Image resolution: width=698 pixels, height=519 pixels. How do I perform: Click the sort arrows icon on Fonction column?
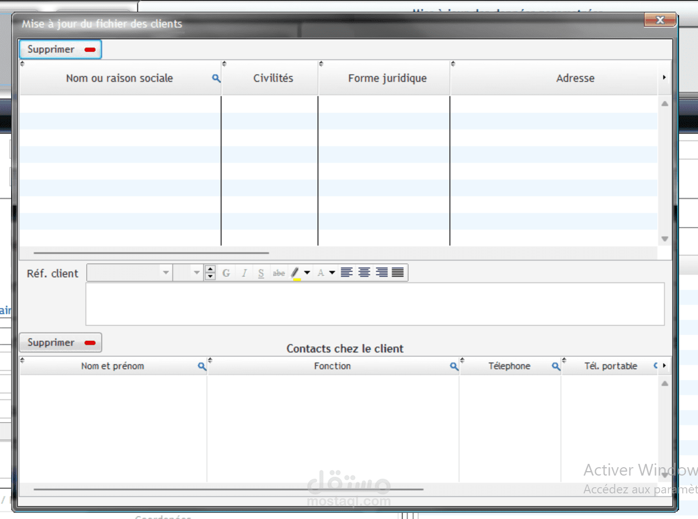coord(210,360)
